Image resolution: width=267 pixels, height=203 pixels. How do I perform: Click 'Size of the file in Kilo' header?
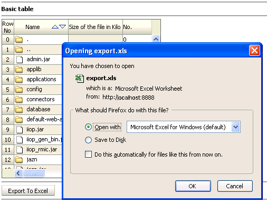click(x=96, y=27)
